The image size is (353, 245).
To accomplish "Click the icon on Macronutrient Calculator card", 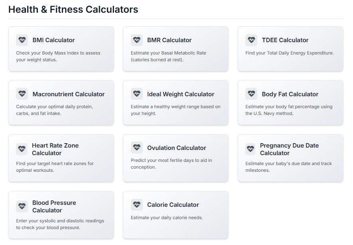I will click(22, 94).
